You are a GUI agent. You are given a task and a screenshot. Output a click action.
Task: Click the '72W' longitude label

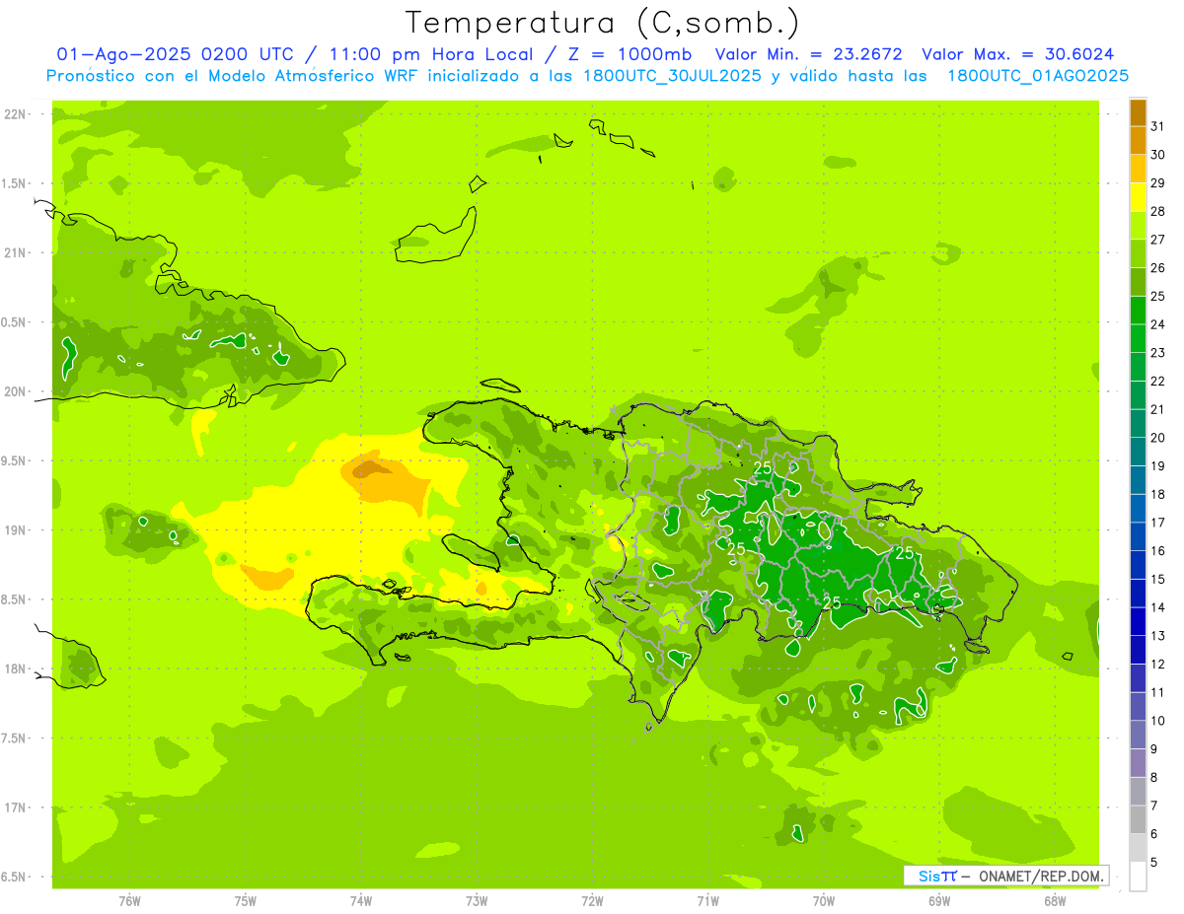[x=593, y=901]
